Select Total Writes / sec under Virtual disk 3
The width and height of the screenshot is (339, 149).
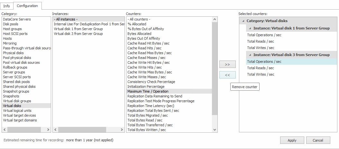(x=261, y=74)
